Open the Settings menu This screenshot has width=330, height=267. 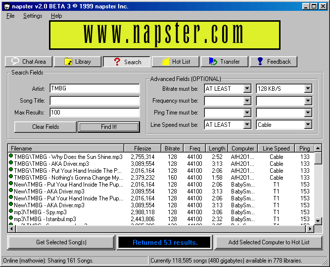(33, 16)
